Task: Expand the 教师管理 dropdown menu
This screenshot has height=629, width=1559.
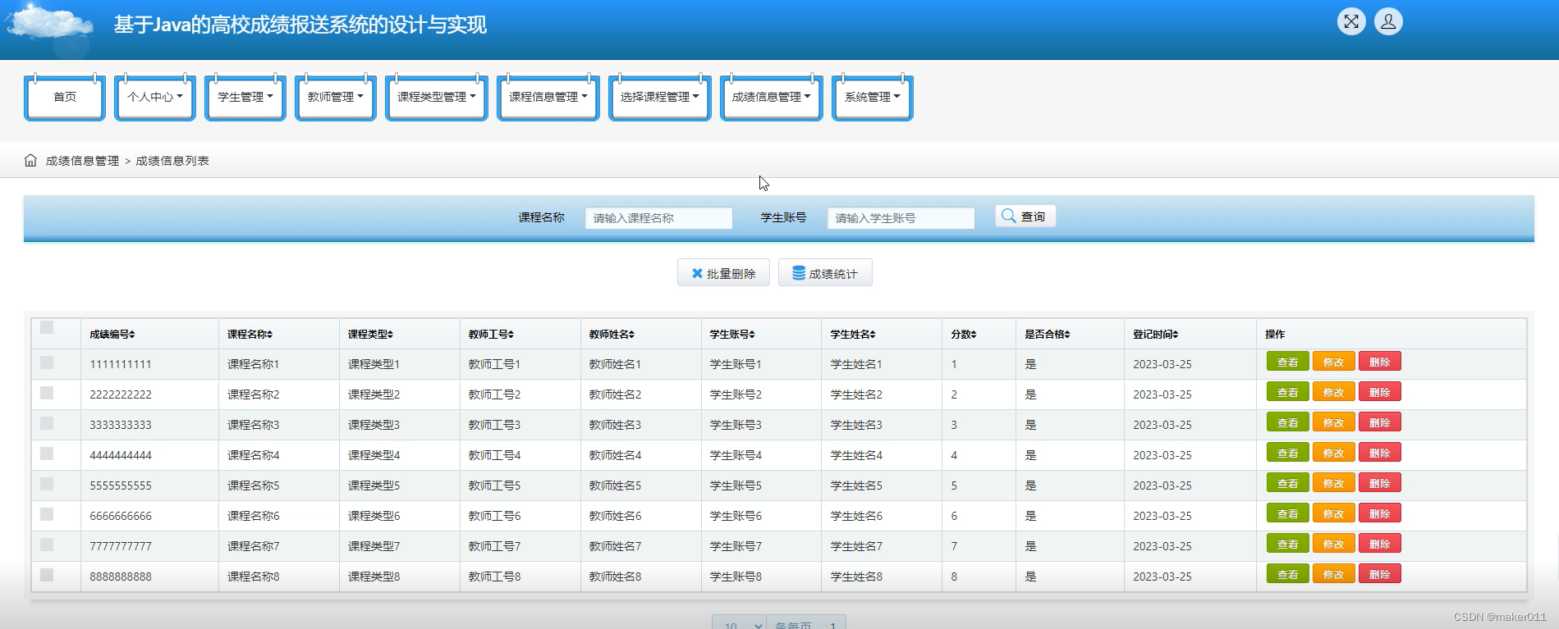Action: [336, 98]
